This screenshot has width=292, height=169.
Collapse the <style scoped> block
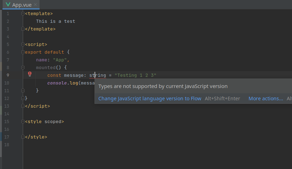[23, 122]
